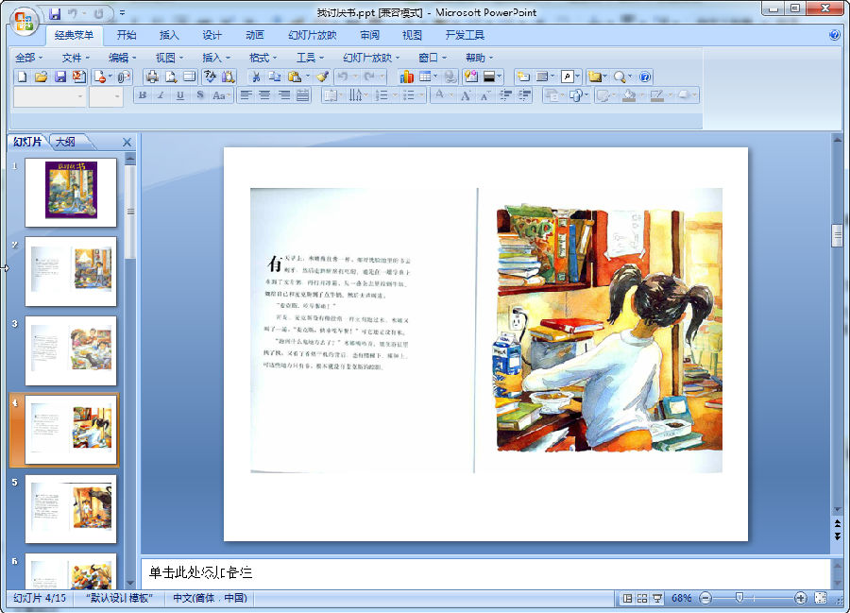Switch to the 大纲 outline pane tab
Viewport: 850px width, 613px height.
pos(65,142)
